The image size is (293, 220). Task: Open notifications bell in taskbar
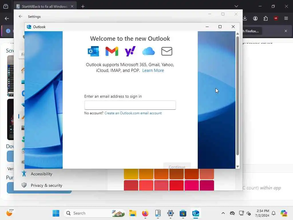(x=274, y=213)
